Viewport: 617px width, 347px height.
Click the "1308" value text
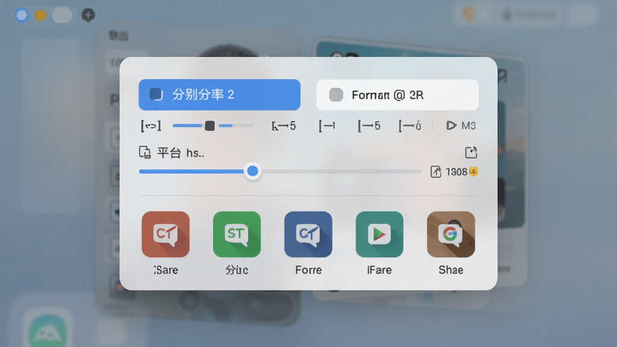[456, 172]
